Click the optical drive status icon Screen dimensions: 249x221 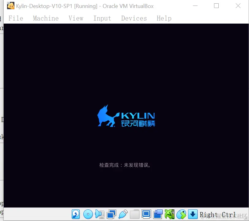tap(88, 214)
